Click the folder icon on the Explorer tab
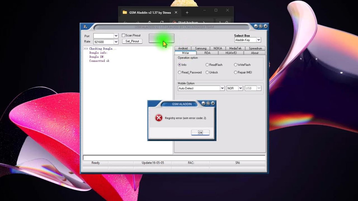358x201 pixels. [x=125, y=13]
